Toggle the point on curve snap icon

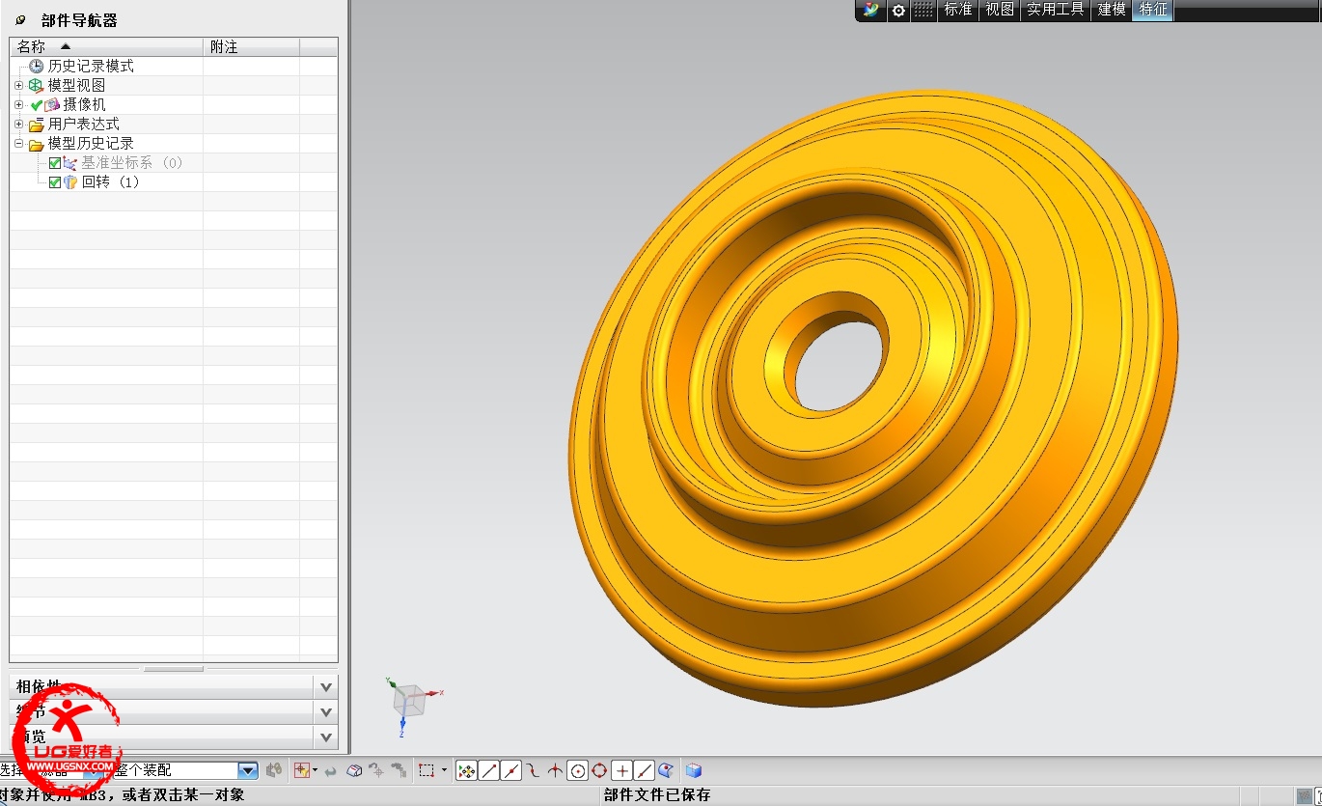(x=645, y=770)
